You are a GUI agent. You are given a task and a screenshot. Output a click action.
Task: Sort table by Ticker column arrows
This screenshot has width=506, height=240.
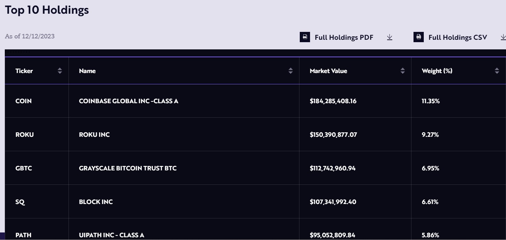60,71
